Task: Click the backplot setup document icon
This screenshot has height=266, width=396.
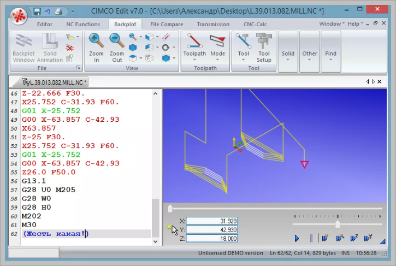Action: tap(70, 58)
